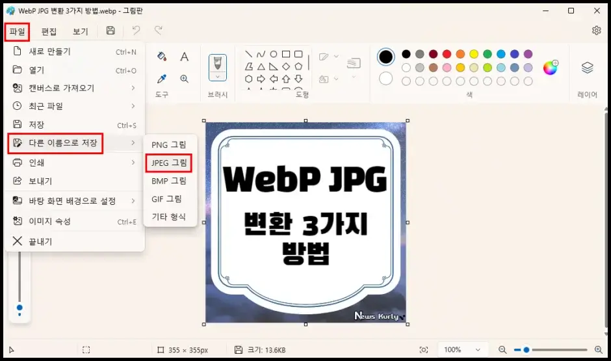Click the brush size slider handle
Image resolution: width=611 pixels, height=361 pixels.
19,308
